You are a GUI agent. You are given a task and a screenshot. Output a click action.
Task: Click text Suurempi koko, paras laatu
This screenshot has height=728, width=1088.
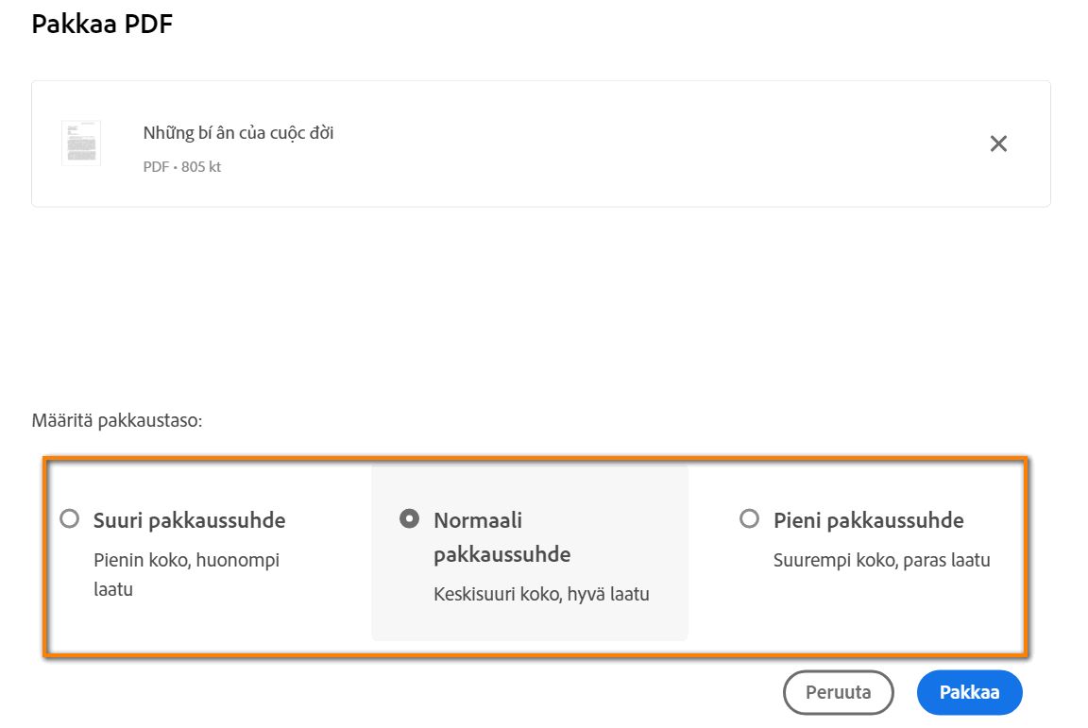point(883,559)
